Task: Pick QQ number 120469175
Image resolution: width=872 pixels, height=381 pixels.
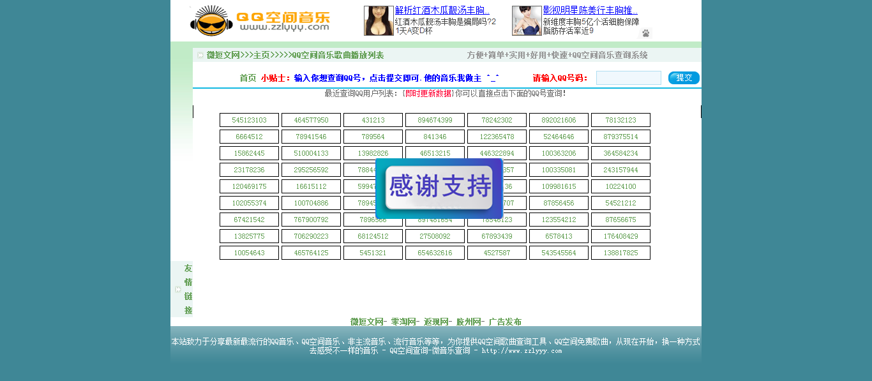Action: [x=249, y=186]
